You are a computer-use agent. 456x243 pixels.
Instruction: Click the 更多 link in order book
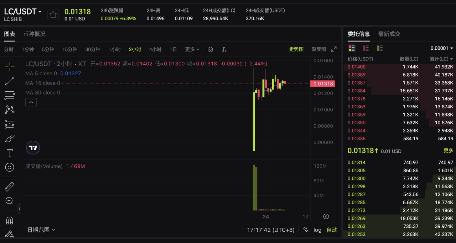pyautogui.click(x=449, y=151)
